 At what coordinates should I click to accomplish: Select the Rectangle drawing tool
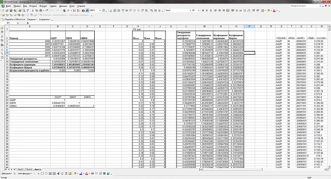[x=42, y=173]
